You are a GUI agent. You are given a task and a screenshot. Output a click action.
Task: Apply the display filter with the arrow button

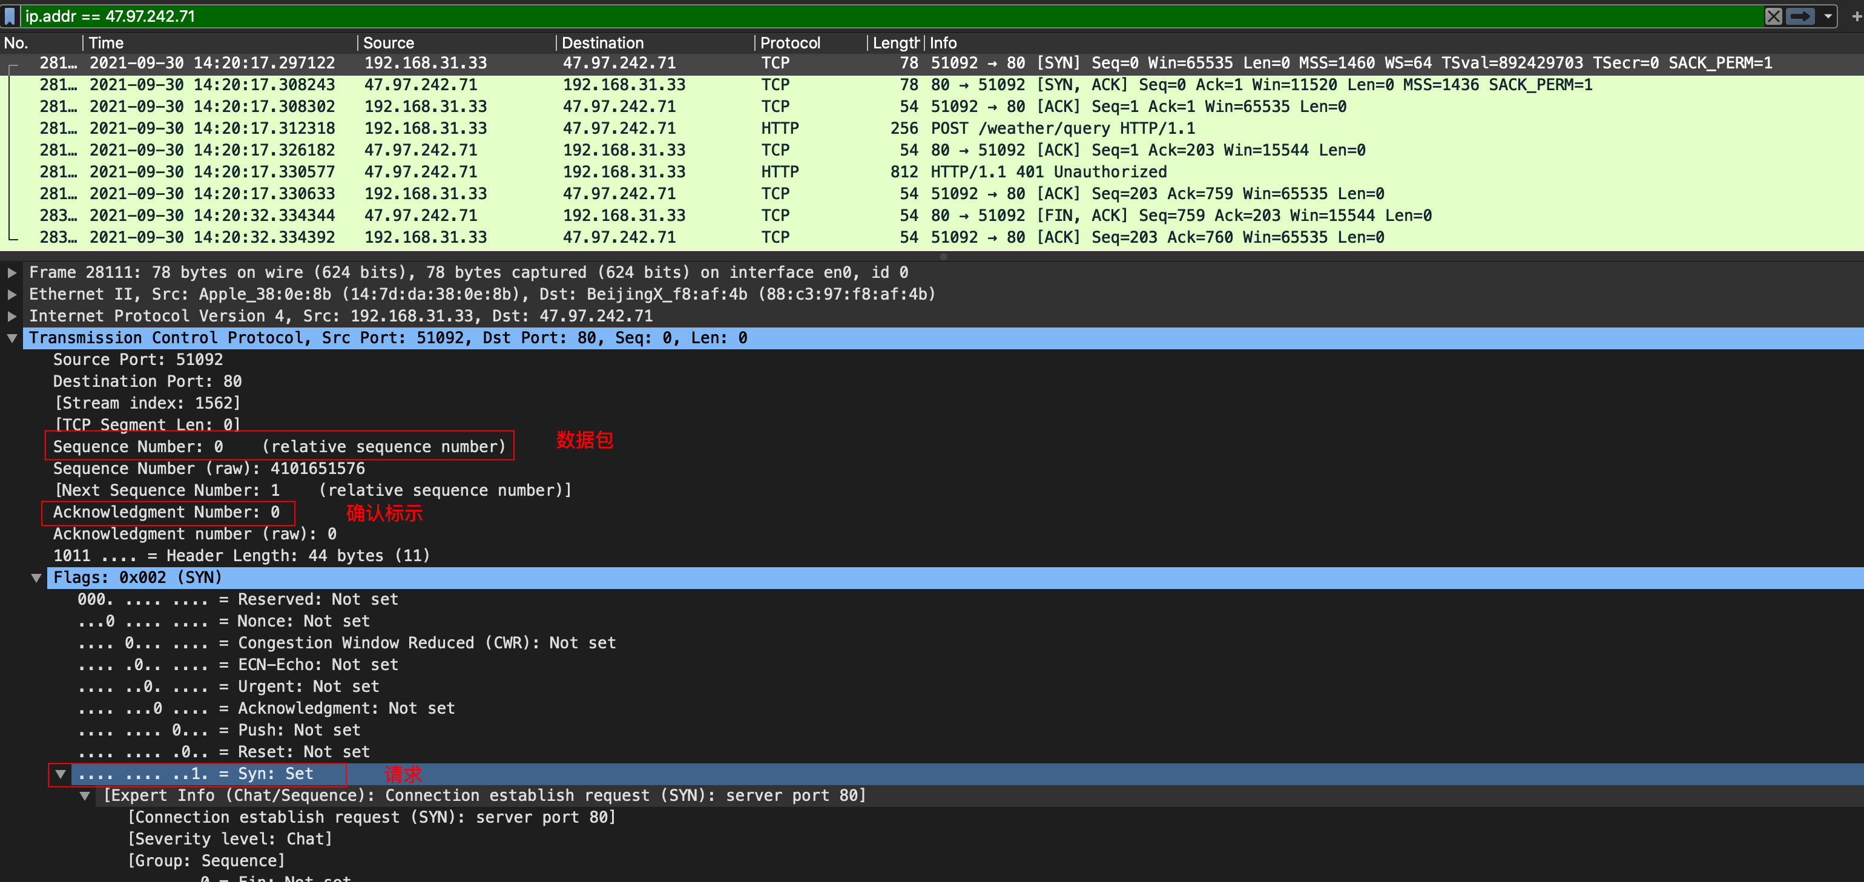[1800, 16]
